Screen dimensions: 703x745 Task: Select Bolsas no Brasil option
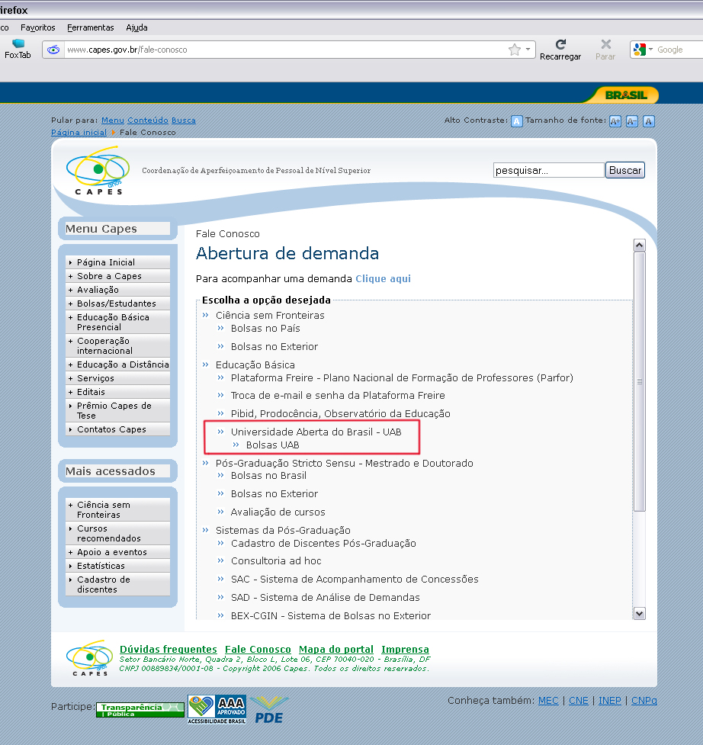[268, 476]
